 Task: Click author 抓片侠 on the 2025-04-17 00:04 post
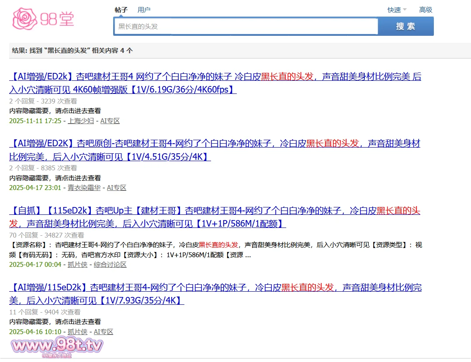(x=77, y=265)
